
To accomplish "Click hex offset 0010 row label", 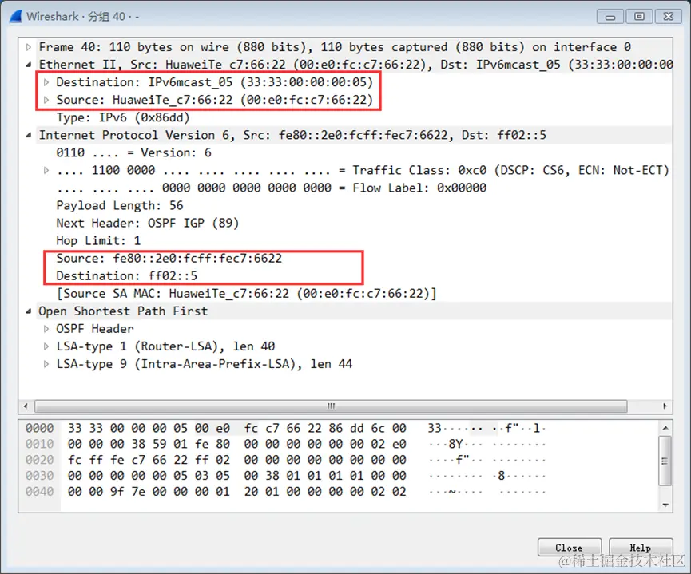I will pyautogui.click(x=40, y=444).
